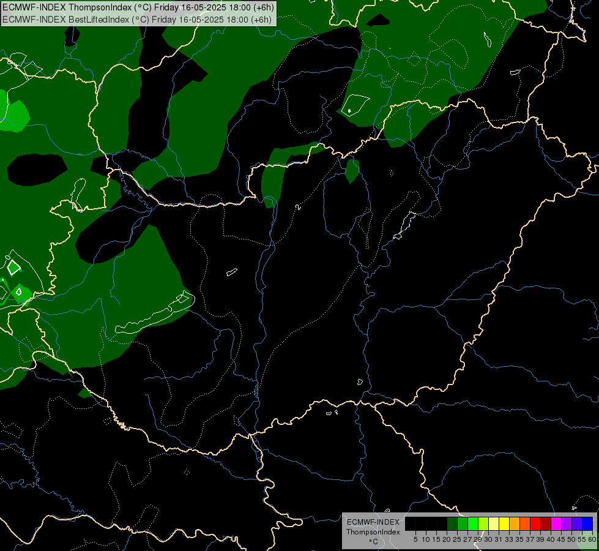The image size is (599, 551).
Task: Select the orange 33-35 legend swatch
Action: [x=515, y=523]
